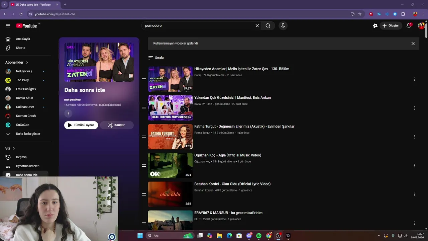Open more options for Hikayeden Adamlar video

point(415,79)
